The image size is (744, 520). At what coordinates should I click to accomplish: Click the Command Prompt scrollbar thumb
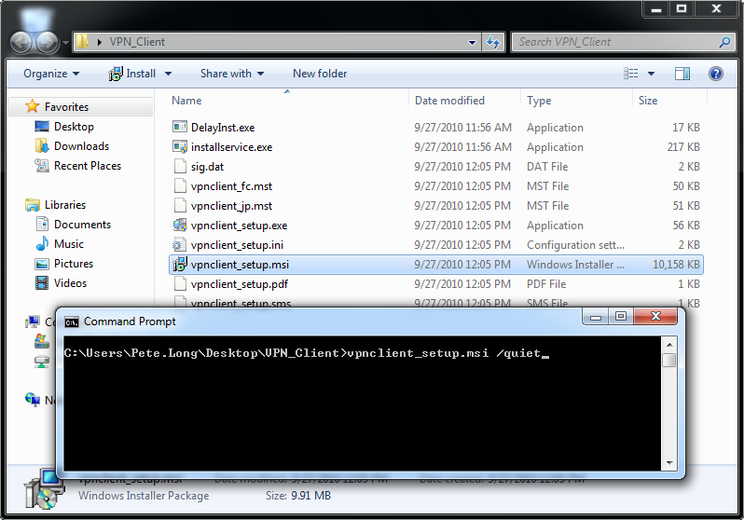click(669, 360)
